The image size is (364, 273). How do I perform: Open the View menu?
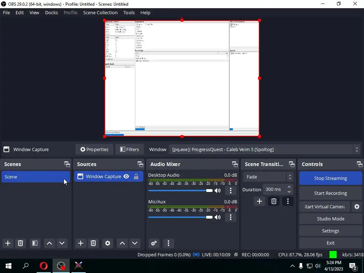tap(34, 12)
